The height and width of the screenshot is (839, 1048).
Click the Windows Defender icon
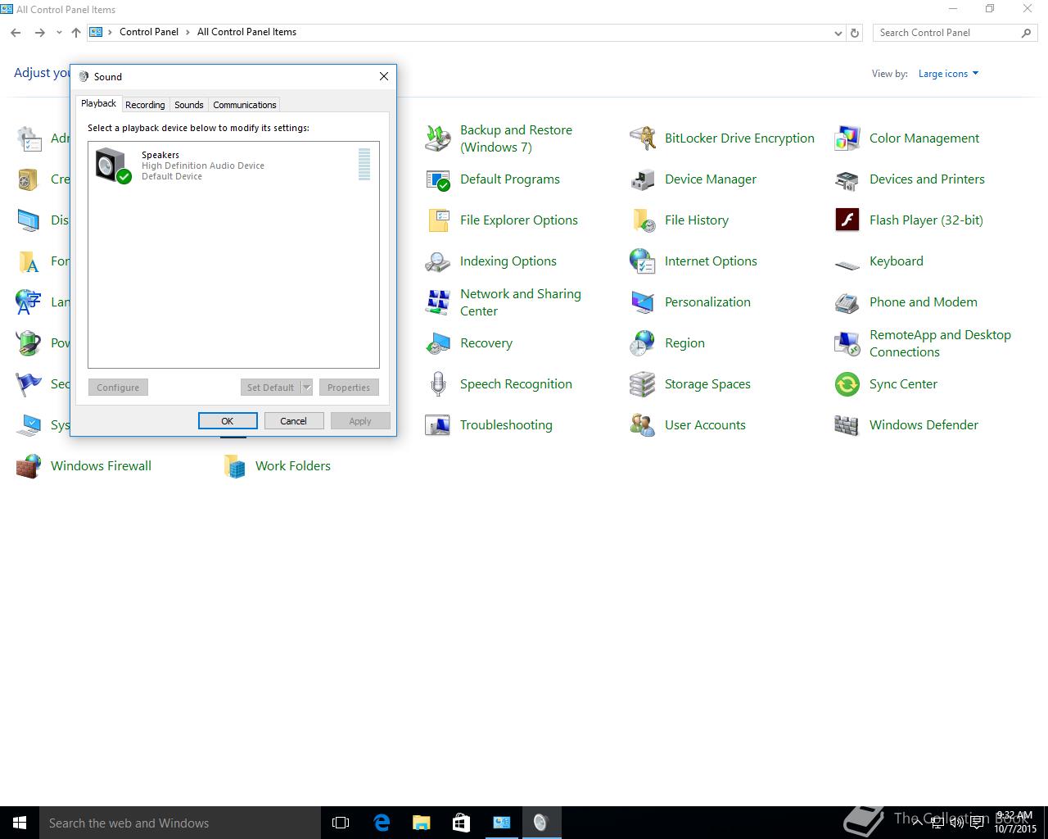point(847,425)
